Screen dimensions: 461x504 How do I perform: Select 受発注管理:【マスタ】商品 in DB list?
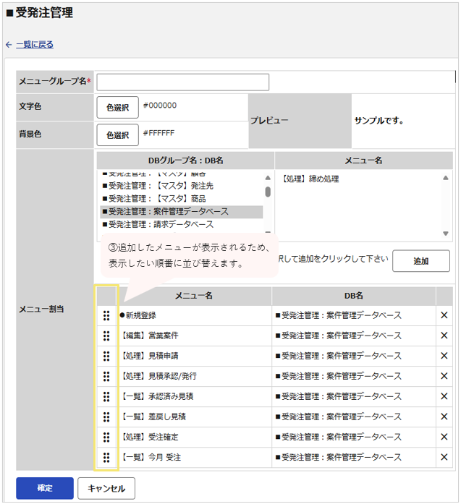(x=182, y=199)
